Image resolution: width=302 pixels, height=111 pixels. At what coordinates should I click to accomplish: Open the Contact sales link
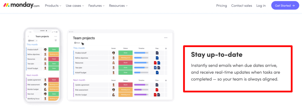click(242, 6)
